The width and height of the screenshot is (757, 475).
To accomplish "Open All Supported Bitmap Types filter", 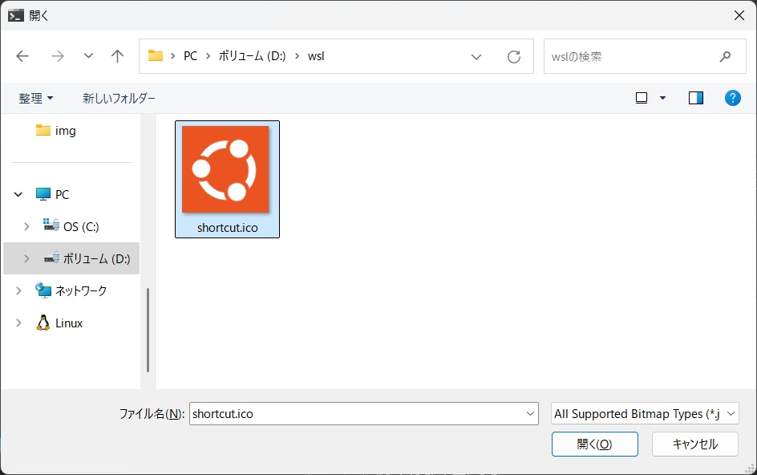I will click(x=645, y=414).
